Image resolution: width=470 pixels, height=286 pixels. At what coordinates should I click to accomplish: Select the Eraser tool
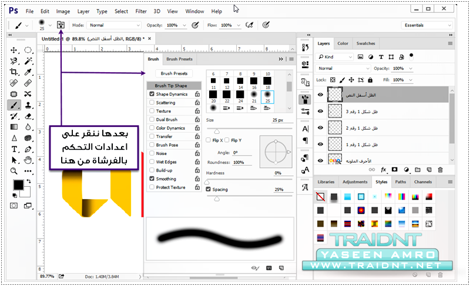click(28, 116)
